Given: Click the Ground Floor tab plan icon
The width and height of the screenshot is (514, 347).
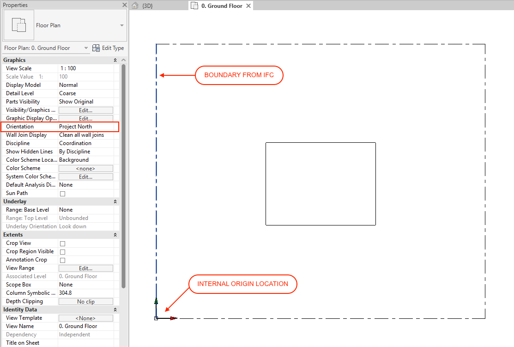Looking at the screenshot, I should [x=194, y=6].
